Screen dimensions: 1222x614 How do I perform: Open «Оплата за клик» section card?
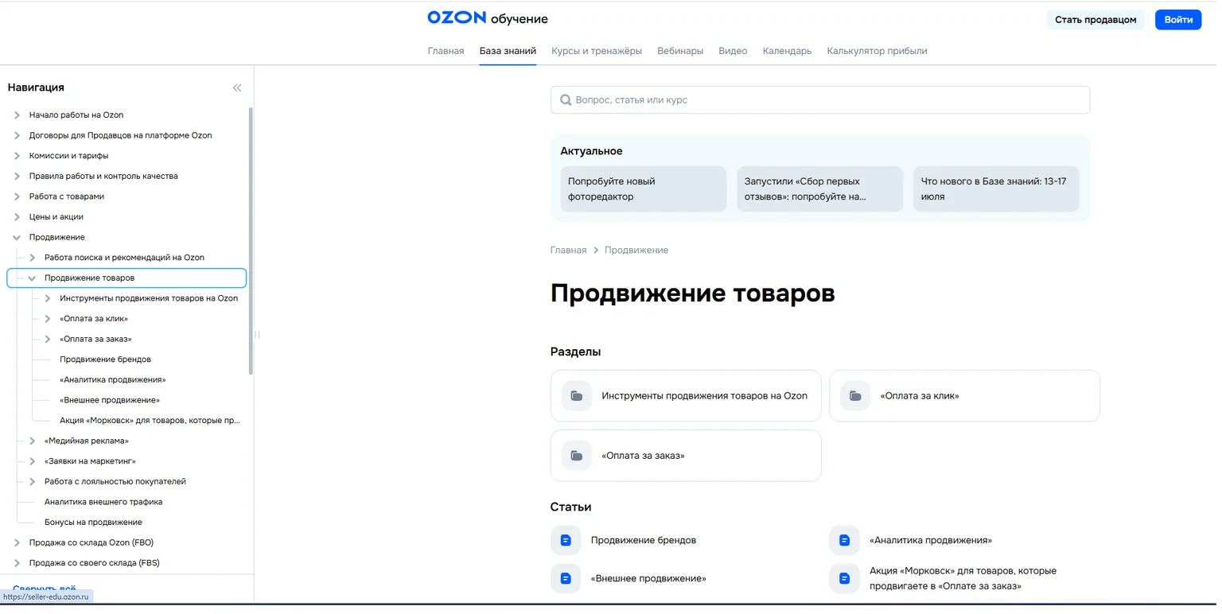coord(964,396)
